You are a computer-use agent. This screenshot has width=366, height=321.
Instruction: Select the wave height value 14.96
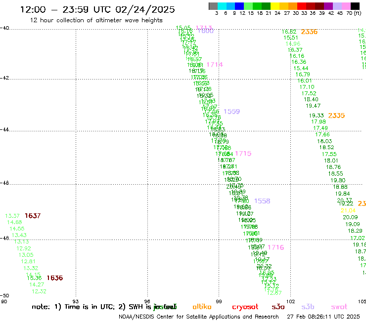(x=293, y=44)
